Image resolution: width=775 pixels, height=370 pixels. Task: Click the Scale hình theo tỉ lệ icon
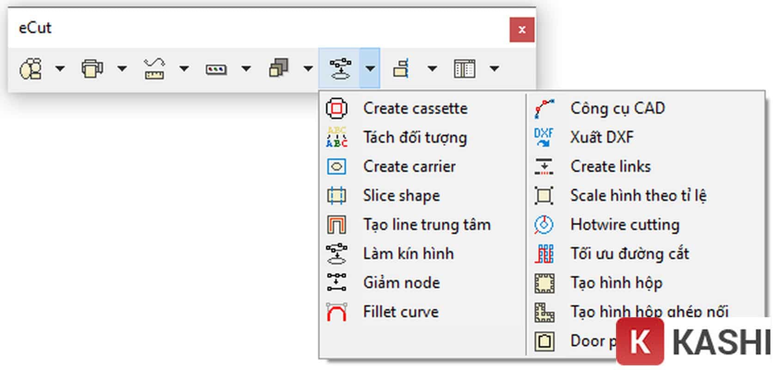[x=544, y=196]
